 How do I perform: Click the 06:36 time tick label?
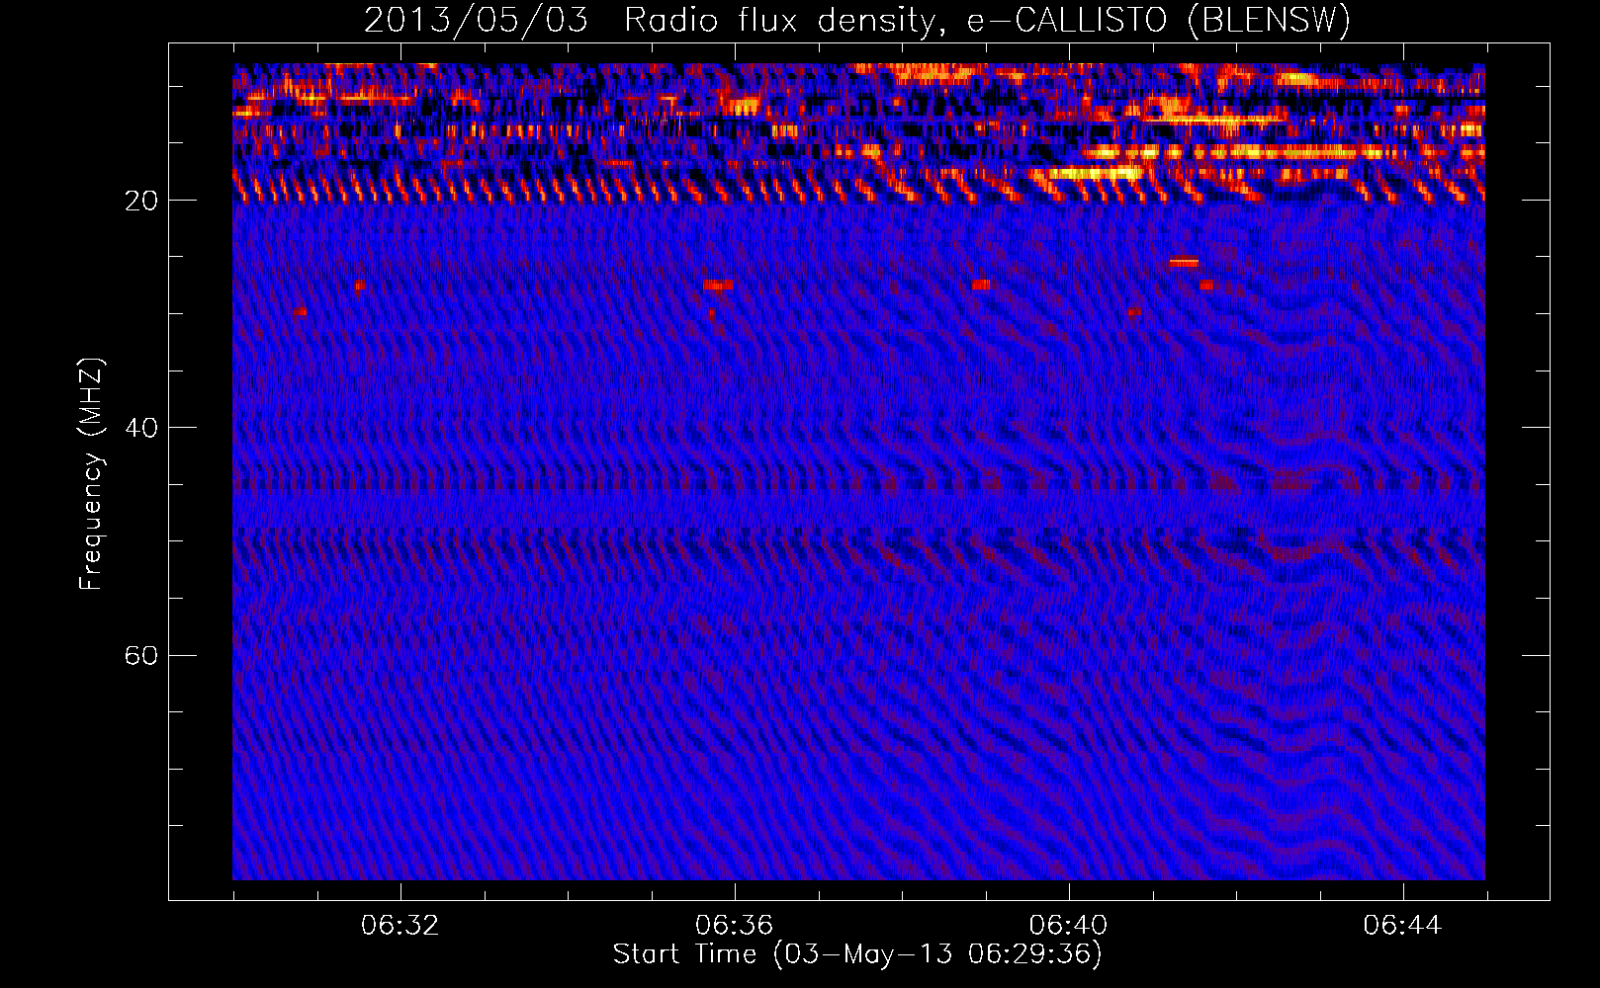(x=735, y=926)
